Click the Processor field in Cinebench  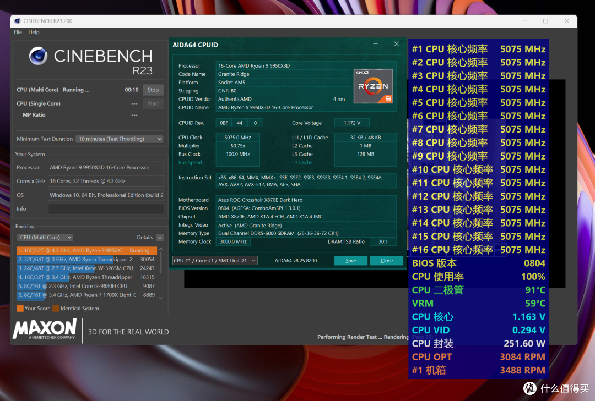106,168
